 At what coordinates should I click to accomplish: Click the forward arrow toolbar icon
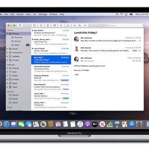coord(85,25)
